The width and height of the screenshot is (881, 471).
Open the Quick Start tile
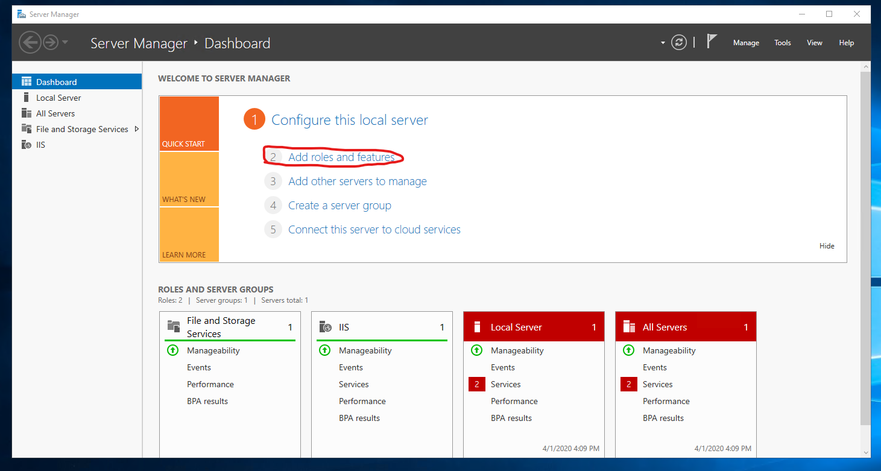(189, 124)
